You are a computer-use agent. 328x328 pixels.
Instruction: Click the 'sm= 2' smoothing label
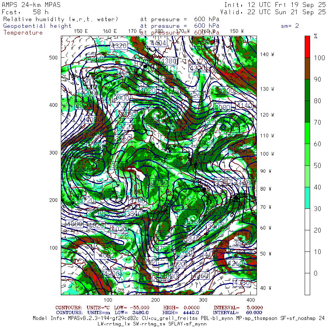click(290, 26)
